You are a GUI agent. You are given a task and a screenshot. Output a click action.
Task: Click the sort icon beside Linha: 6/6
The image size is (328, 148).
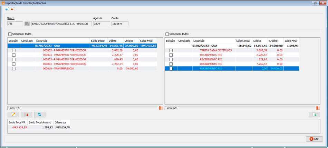click(318, 108)
